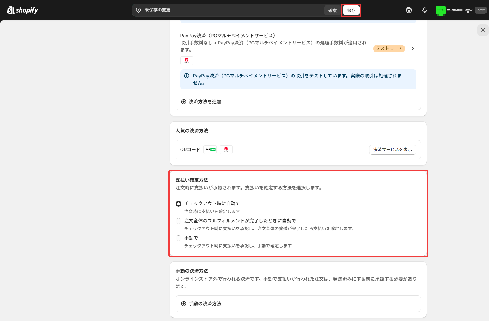489x321 pixels.
Task: Open the Sidekick assistant icon
Action: [x=409, y=10]
